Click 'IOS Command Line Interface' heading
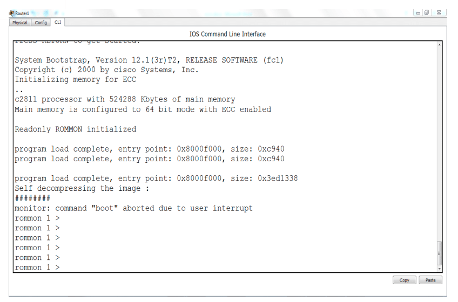This screenshot has width=458, height=302. pos(227,34)
